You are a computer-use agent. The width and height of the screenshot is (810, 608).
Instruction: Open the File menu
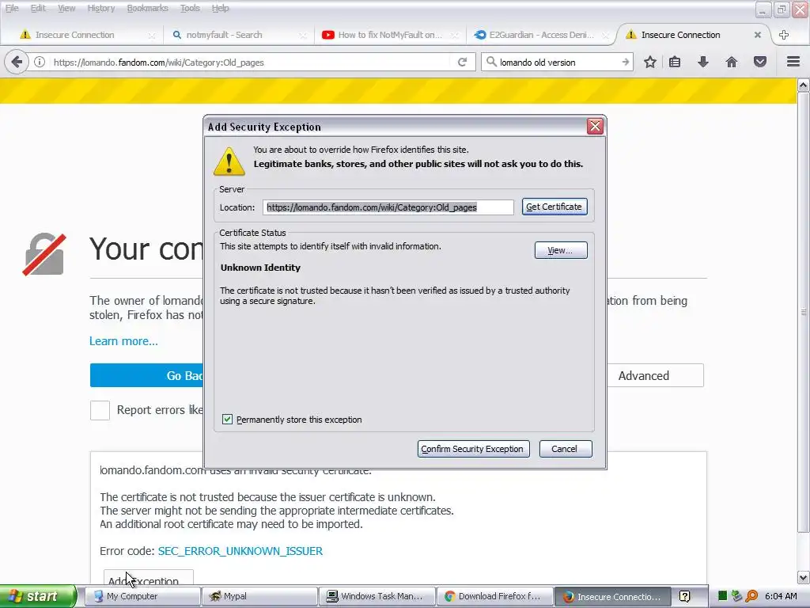click(12, 8)
